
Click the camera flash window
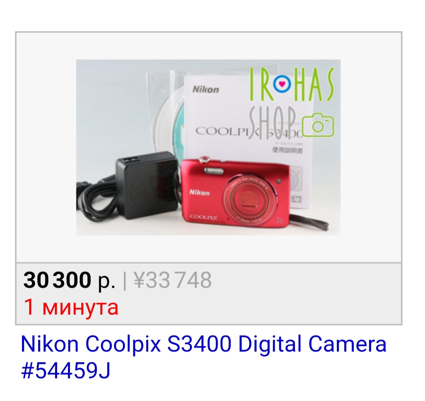click(214, 171)
